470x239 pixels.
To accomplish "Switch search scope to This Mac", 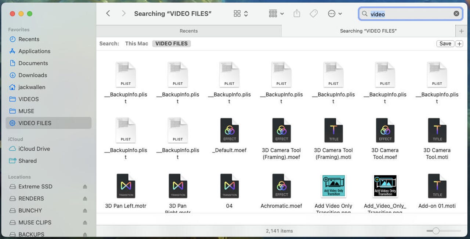I will (x=137, y=44).
